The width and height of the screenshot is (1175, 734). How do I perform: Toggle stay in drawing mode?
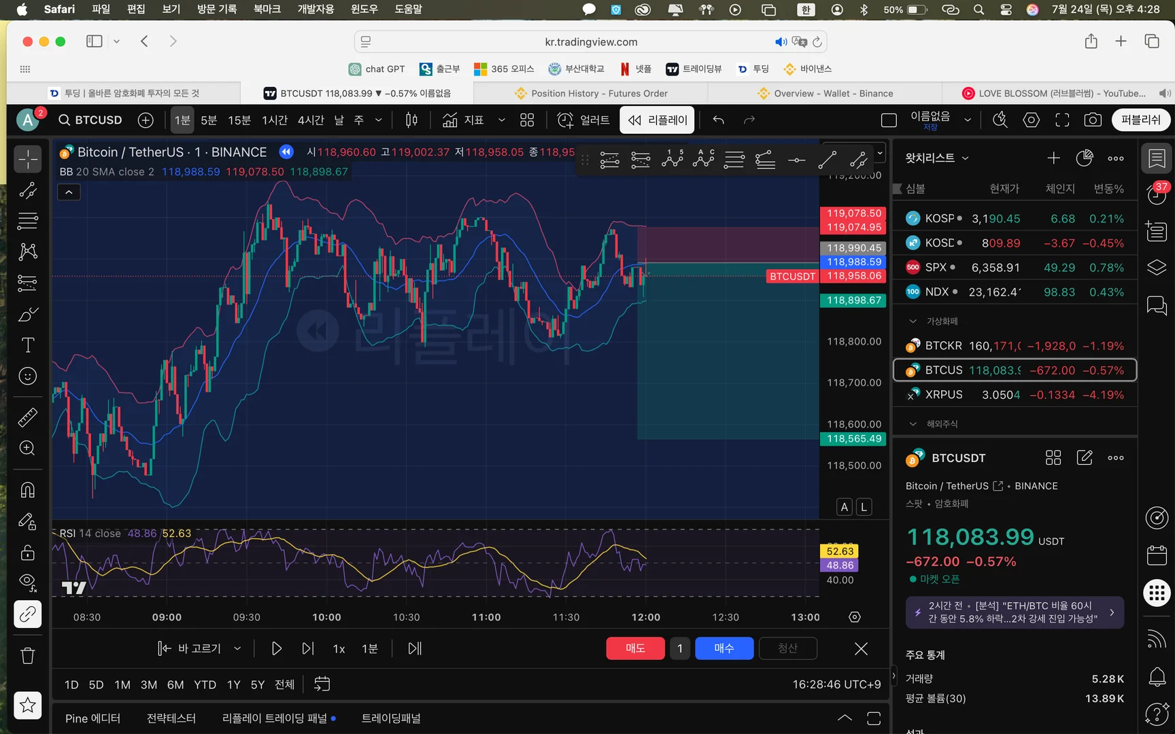28,521
